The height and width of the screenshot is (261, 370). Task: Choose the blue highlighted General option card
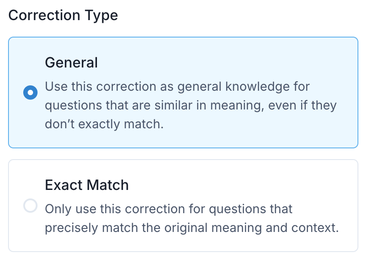pos(183,92)
